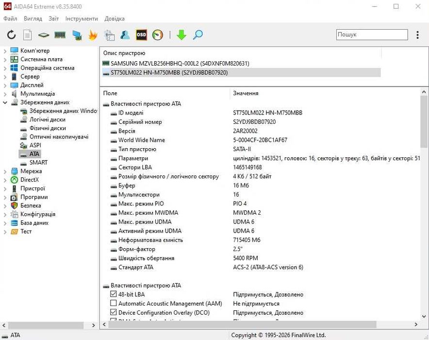Select the DirectX tree node
The width and height of the screenshot is (429, 340).
25,180
